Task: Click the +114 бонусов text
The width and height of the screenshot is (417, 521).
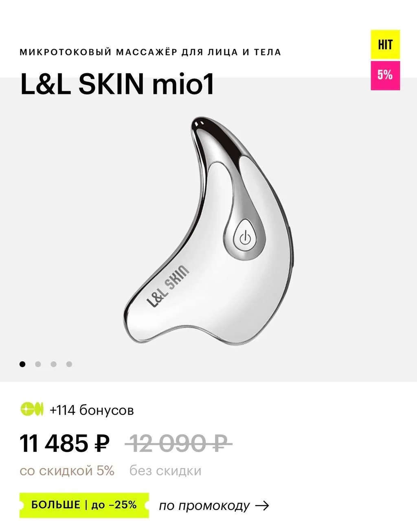Action: 92,410
